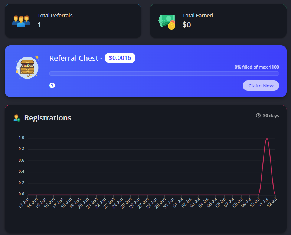
Task: Click the 13 Jun axis label
Action: click(x=24, y=203)
